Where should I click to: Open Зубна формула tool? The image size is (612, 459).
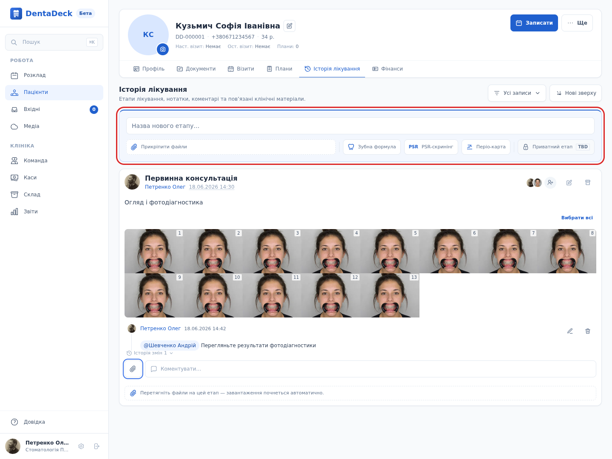372,147
